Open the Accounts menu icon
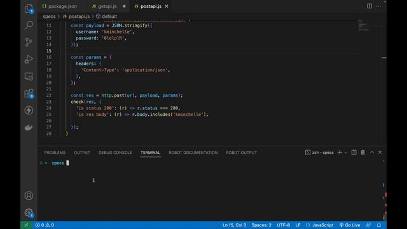 pos(29,195)
